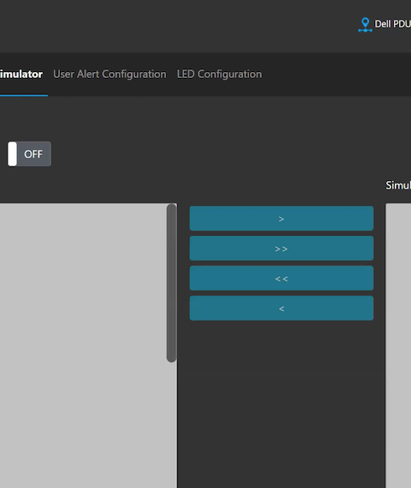The width and height of the screenshot is (411, 488).
Task: Switch to the LED Configuration tab
Action: tap(219, 74)
